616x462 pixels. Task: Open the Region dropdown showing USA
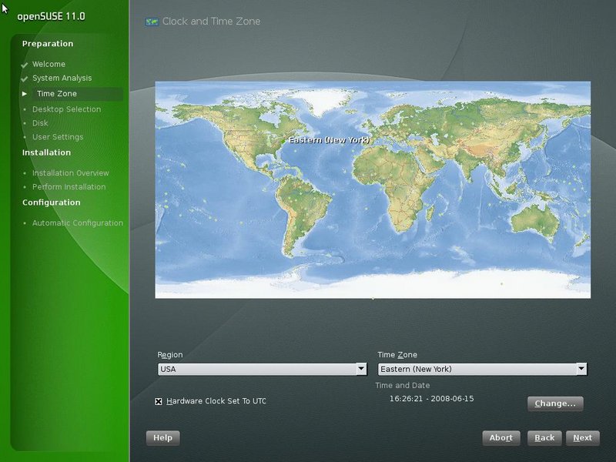[x=262, y=369]
